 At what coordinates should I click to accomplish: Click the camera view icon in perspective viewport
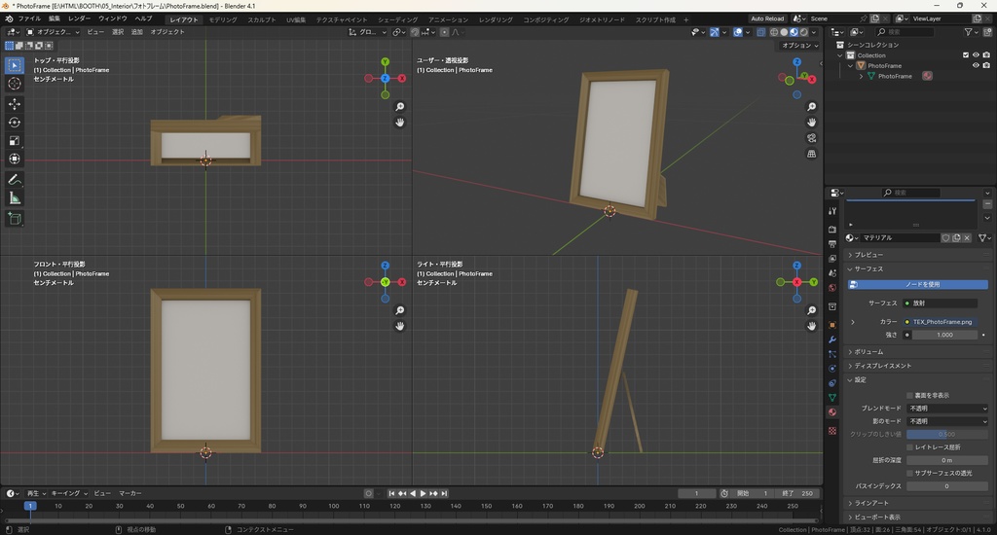tap(812, 138)
